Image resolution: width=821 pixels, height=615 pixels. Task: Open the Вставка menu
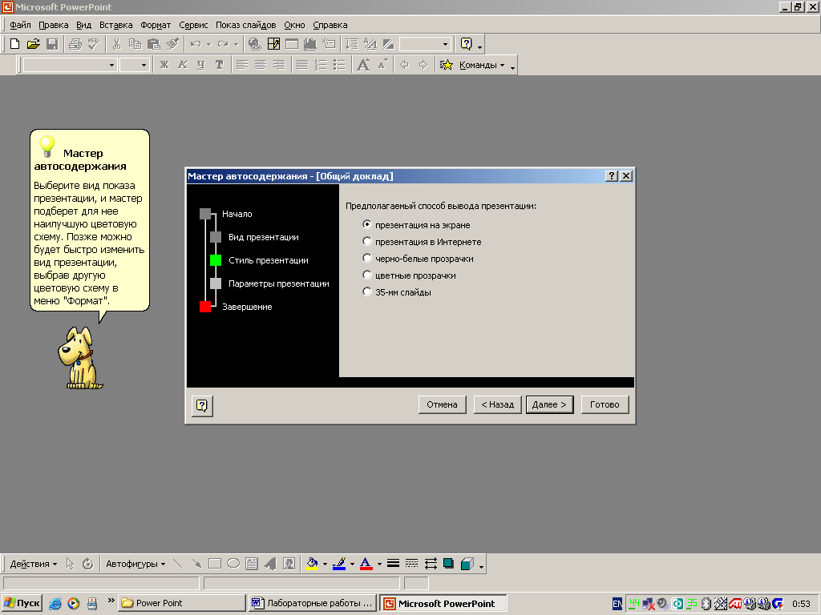[x=115, y=25]
